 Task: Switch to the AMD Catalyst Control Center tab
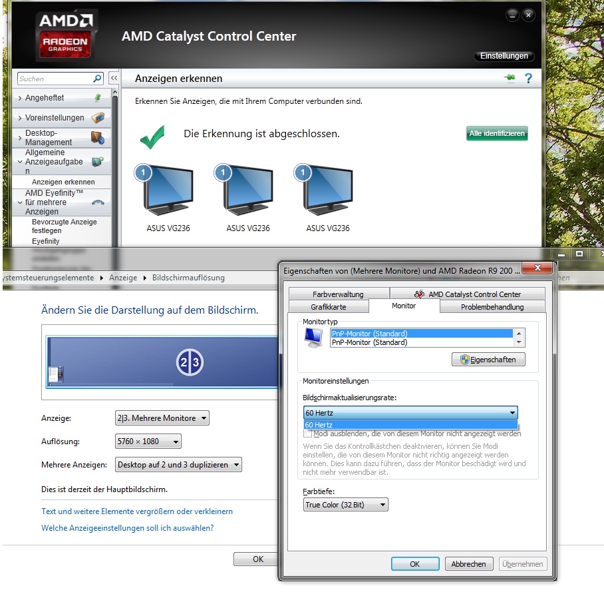468,294
